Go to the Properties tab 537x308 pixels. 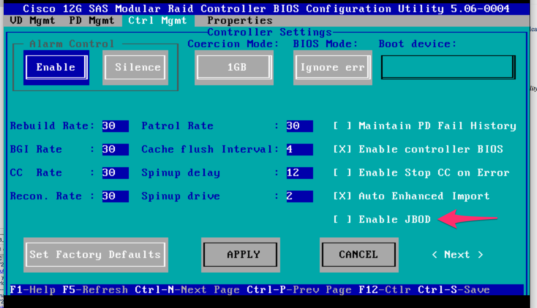240,21
